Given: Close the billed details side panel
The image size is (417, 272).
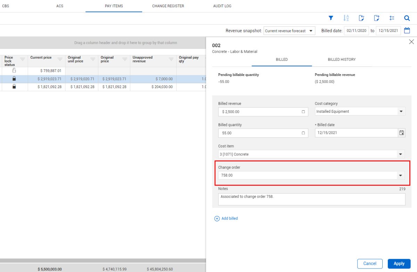Looking at the screenshot, I should (411, 42).
